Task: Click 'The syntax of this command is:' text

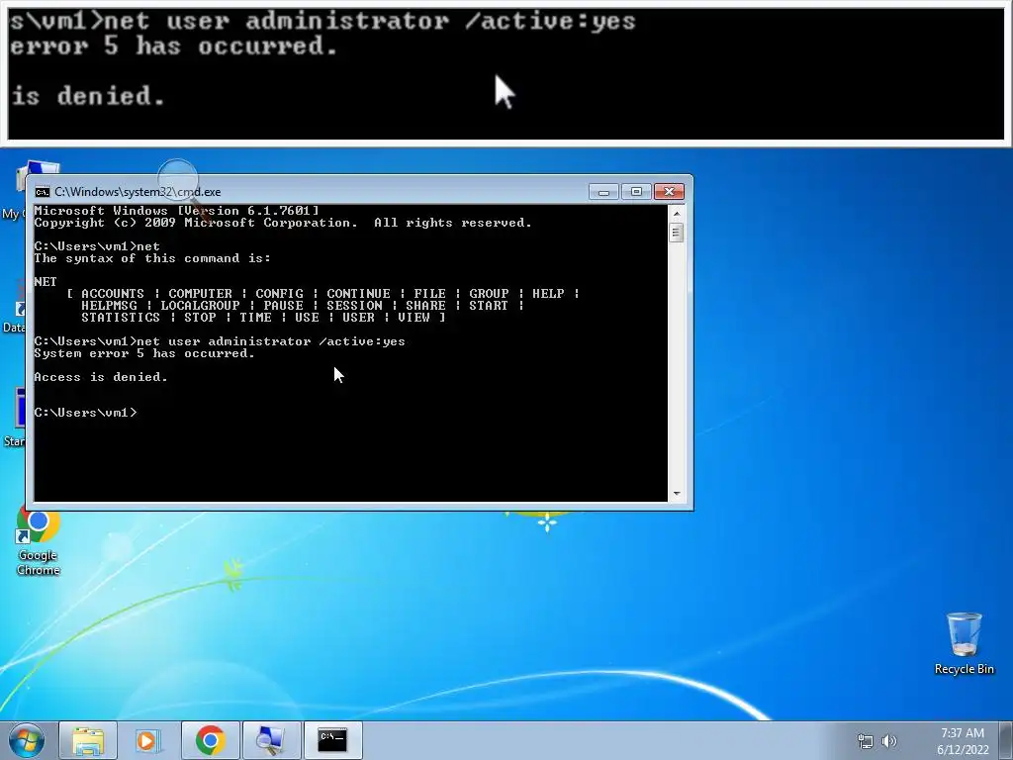Action: (151, 258)
